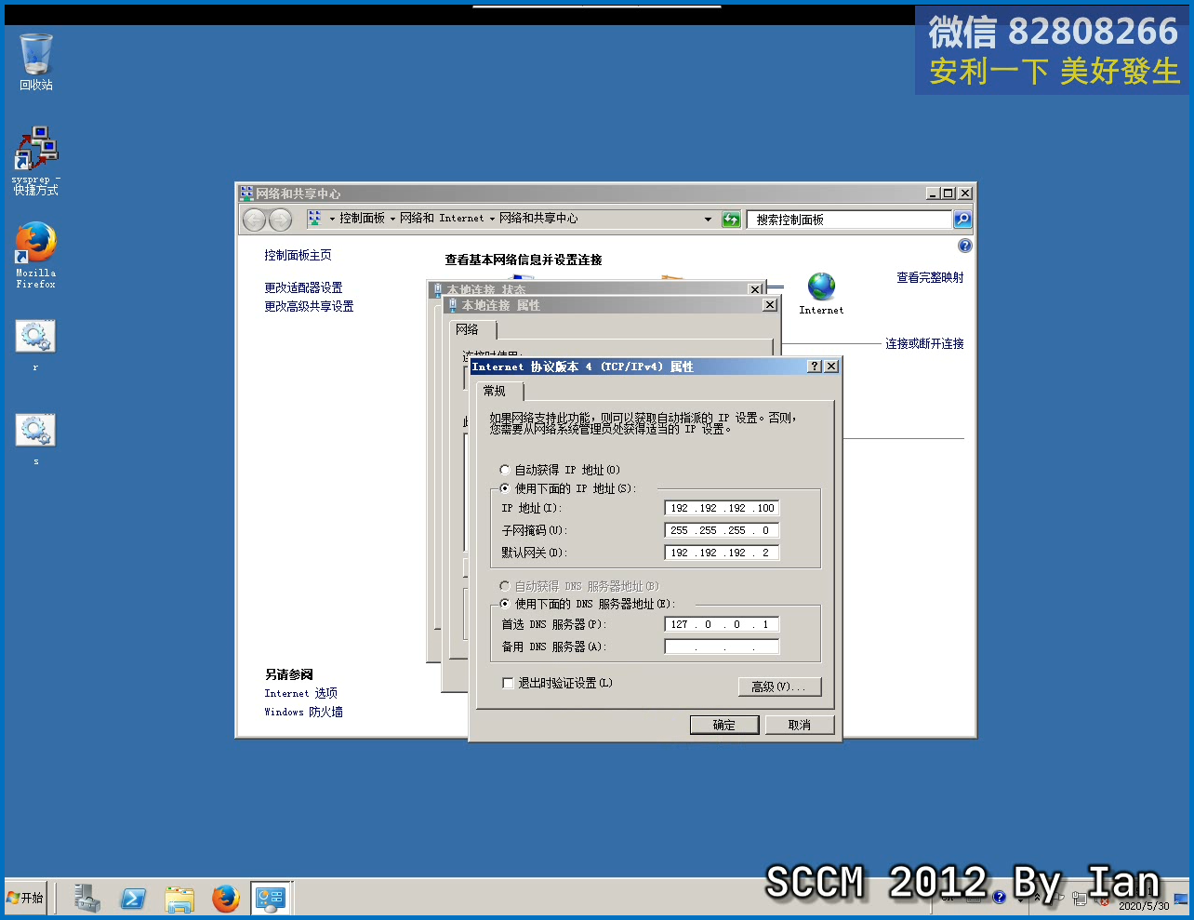Launch PowerShell from the taskbar

(133, 898)
